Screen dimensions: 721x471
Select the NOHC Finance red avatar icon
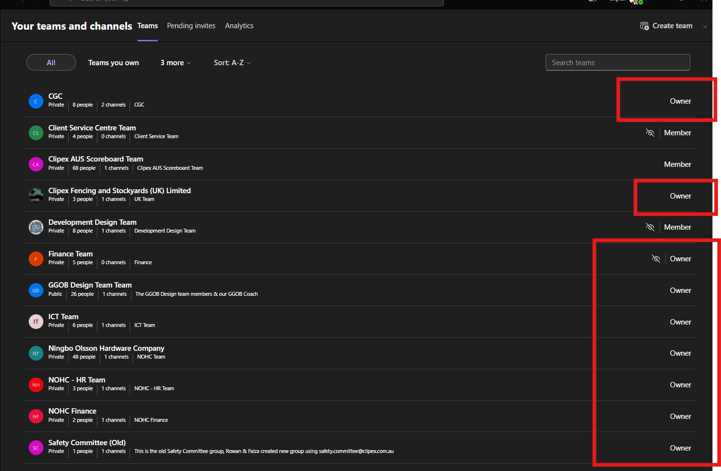(x=36, y=417)
